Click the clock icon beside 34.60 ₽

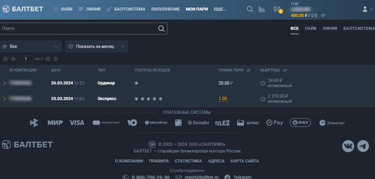click(x=263, y=83)
